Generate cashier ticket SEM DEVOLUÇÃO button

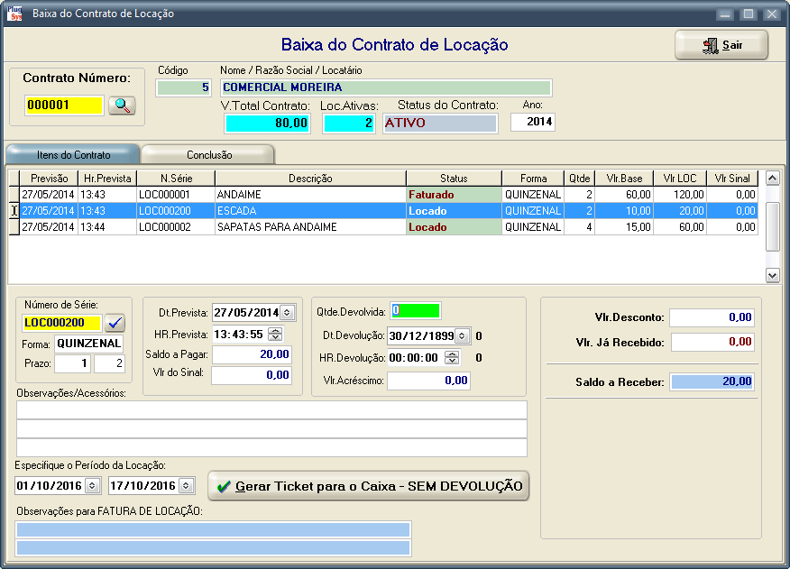369,486
